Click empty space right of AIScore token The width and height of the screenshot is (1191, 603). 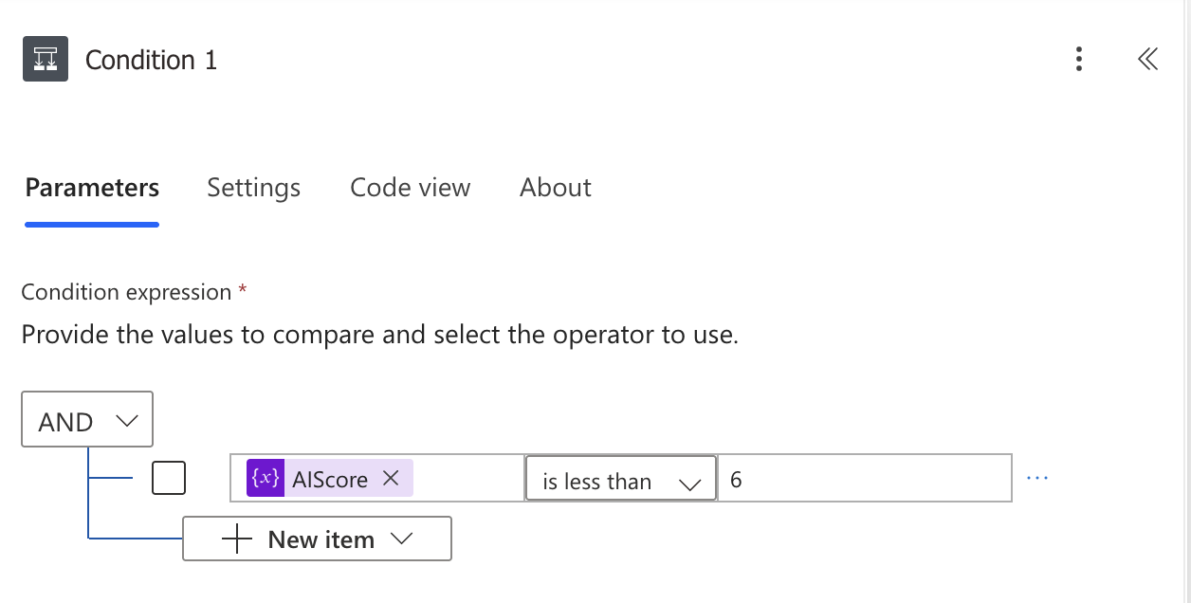pos(467,479)
